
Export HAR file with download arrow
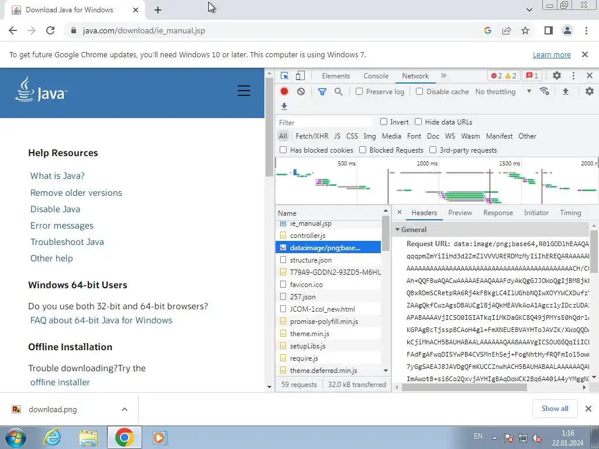(x=284, y=106)
